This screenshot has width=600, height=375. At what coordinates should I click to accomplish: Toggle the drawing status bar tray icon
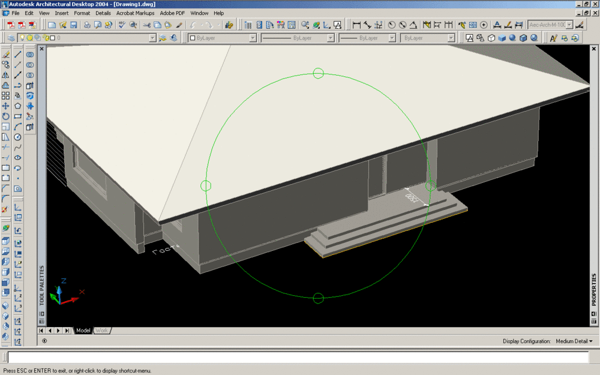pyautogui.click(x=44, y=341)
